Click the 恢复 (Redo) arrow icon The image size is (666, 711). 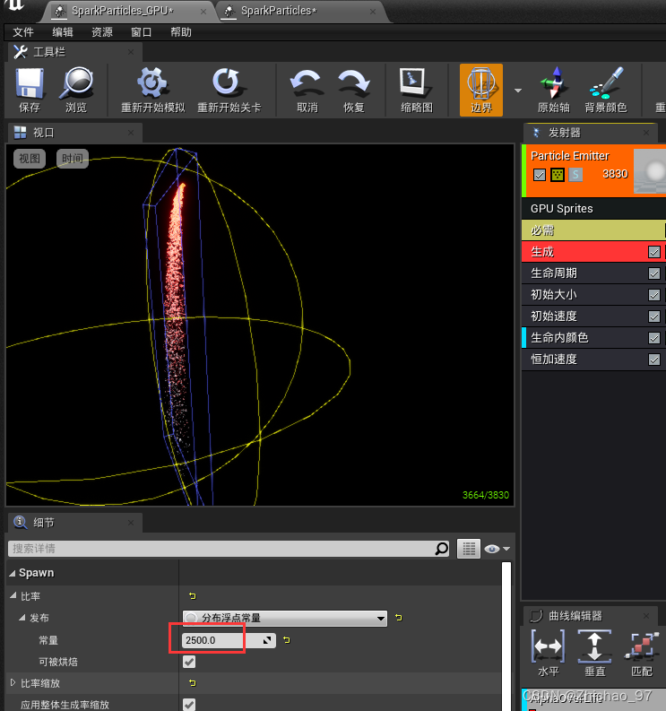[354, 83]
